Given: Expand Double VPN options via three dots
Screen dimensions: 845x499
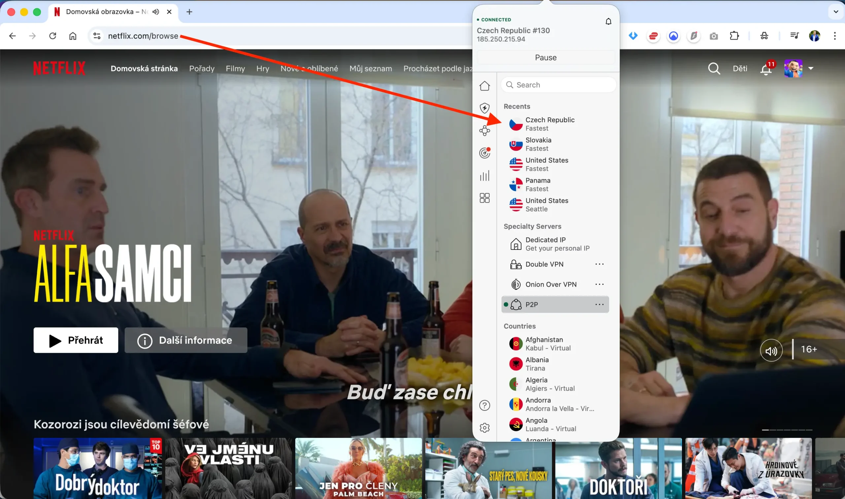Looking at the screenshot, I should coord(600,264).
